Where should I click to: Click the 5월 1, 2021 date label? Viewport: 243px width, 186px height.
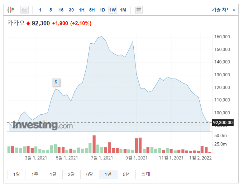click(x=67, y=158)
